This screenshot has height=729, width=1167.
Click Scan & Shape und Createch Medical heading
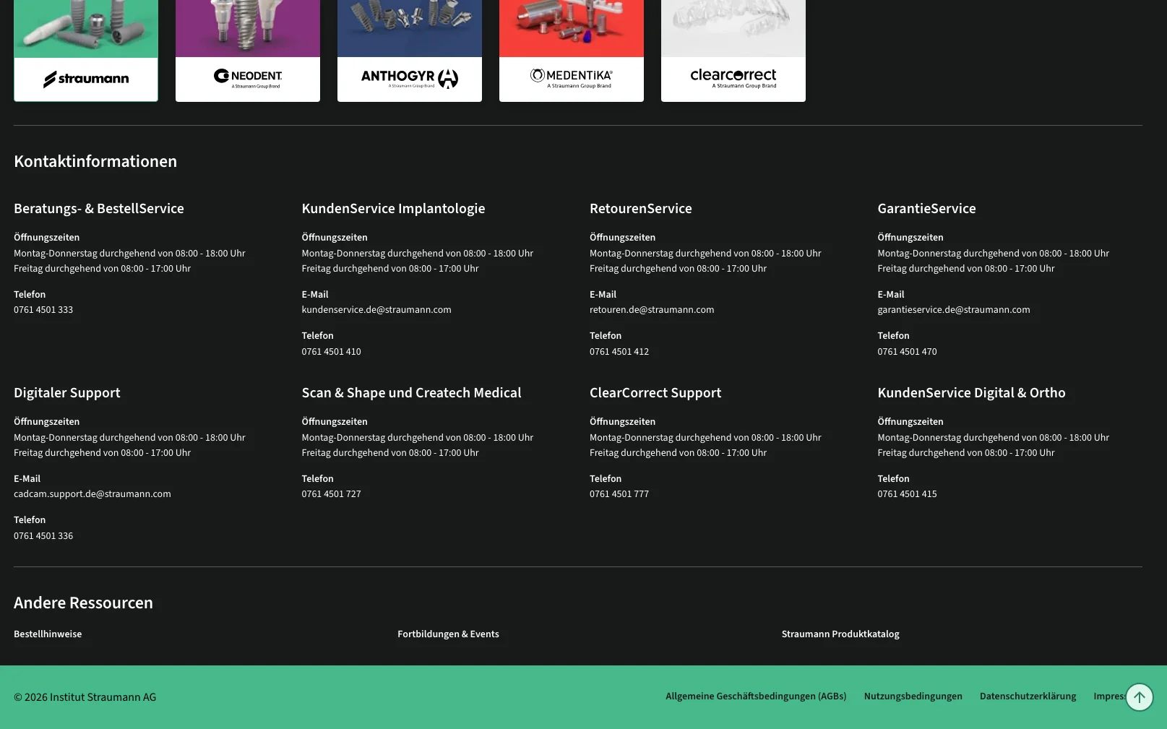coord(412,393)
